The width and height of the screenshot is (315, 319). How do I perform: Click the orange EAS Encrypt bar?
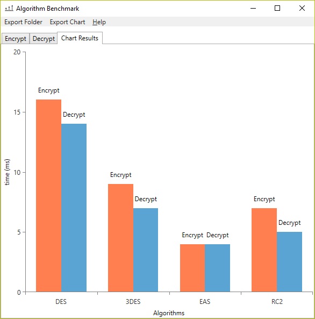(192, 268)
